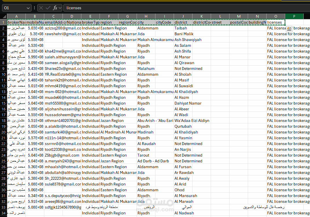The width and height of the screenshot is (310, 217).
Task: Select column B header
Action: 35,16
